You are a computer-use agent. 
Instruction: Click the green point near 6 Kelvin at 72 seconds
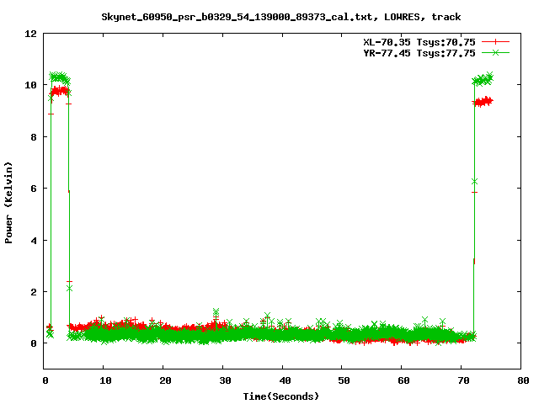[x=475, y=181]
